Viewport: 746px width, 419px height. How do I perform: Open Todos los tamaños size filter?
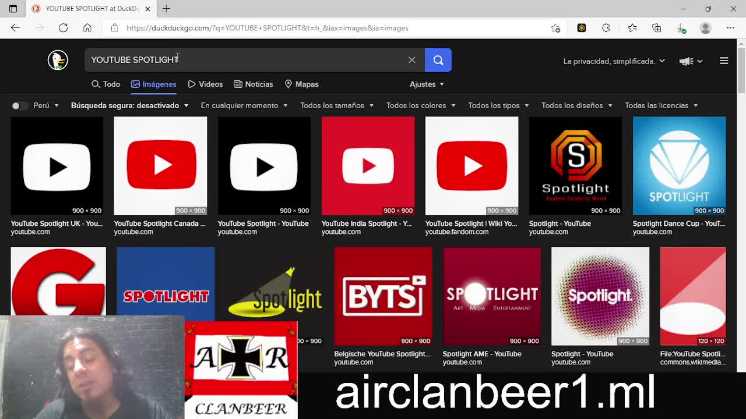(337, 105)
